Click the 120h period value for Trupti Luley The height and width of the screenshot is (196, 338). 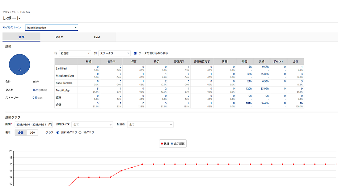point(249,88)
